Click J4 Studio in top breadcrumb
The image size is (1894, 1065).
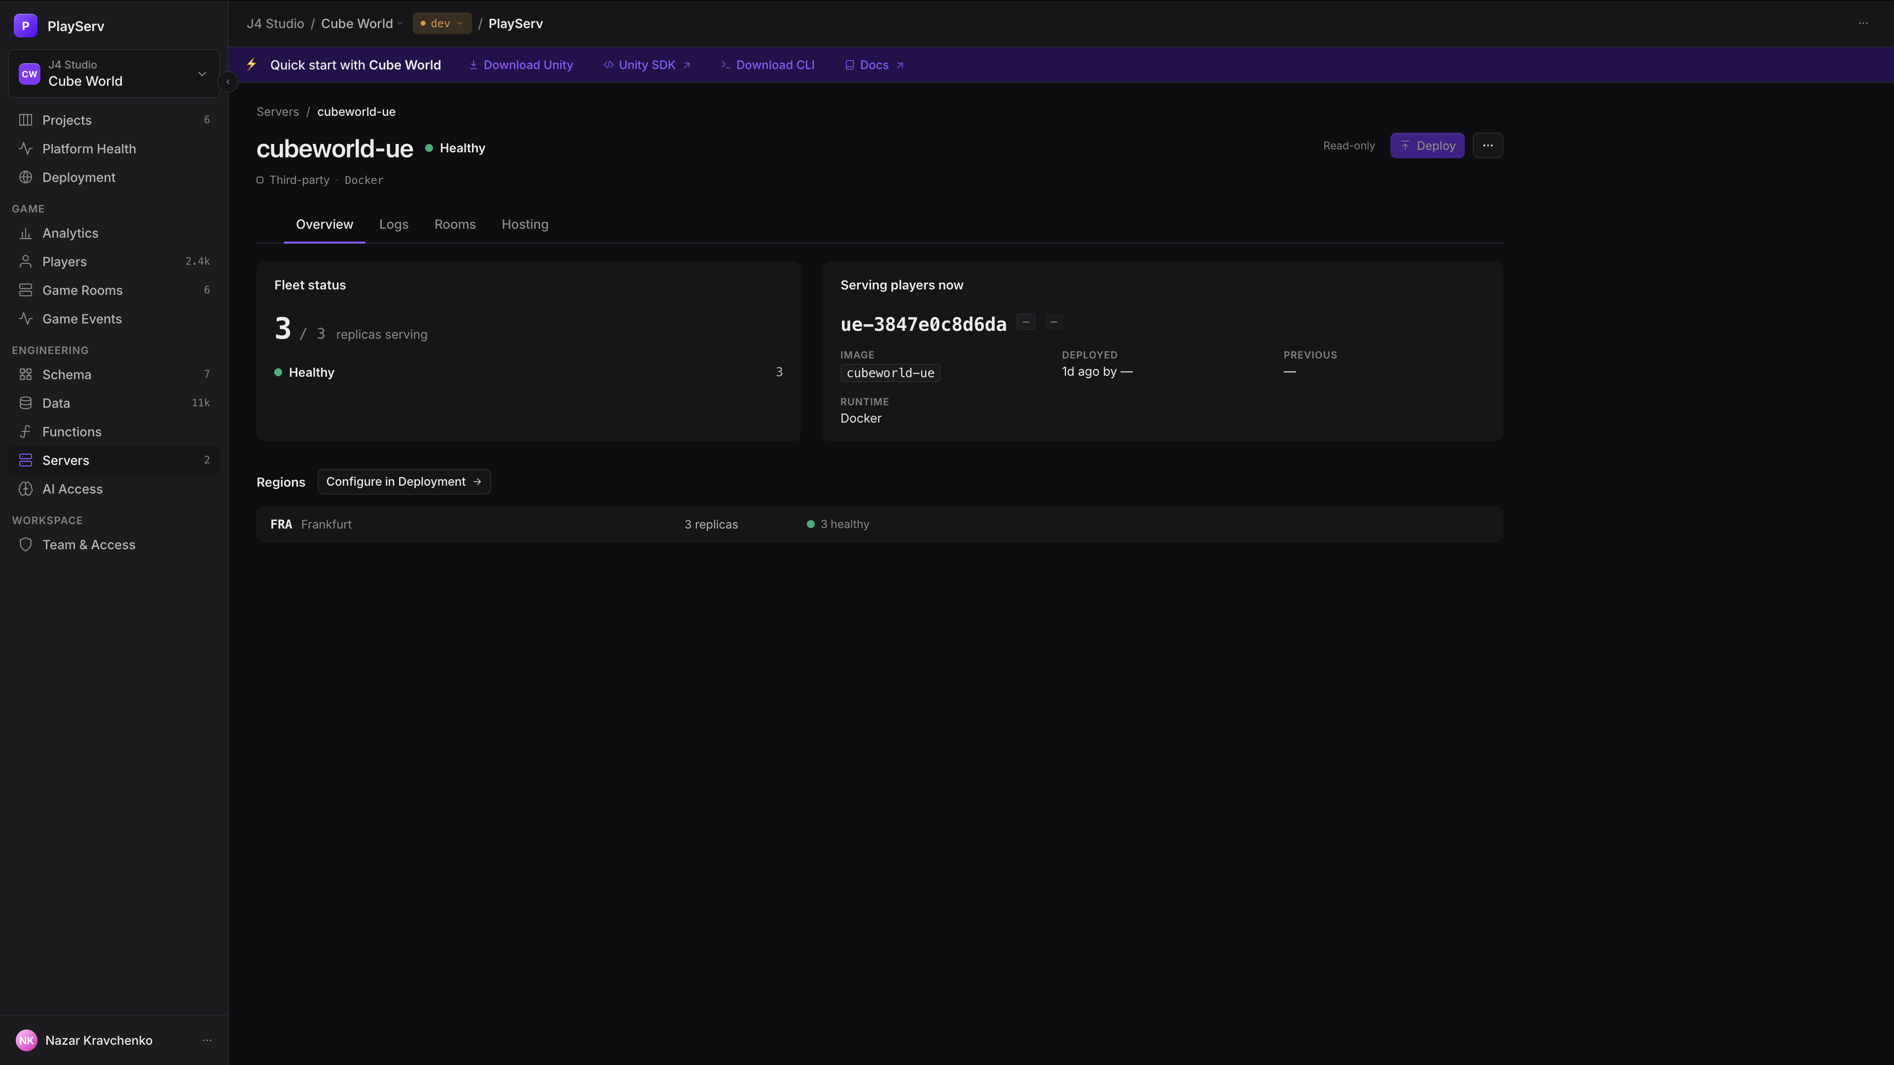pos(275,24)
